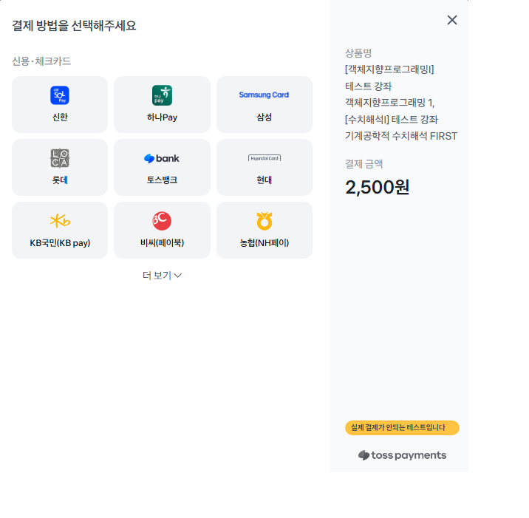Click the [객체지향프로그래밍] product text
The width and height of the screenshot is (529, 518).
389,69
